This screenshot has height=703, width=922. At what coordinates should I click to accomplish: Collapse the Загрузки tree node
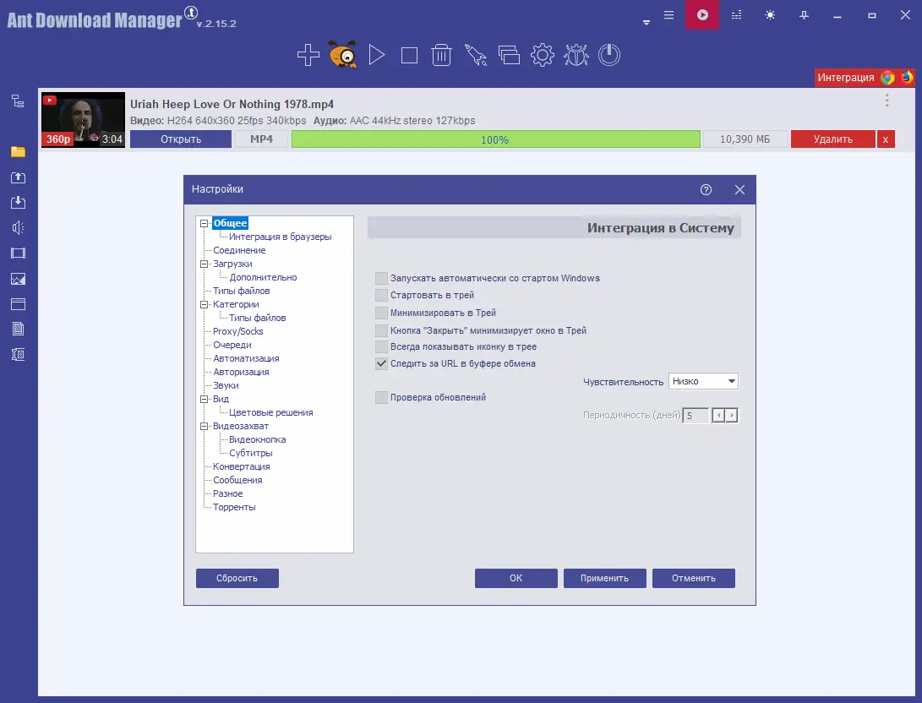point(204,264)
